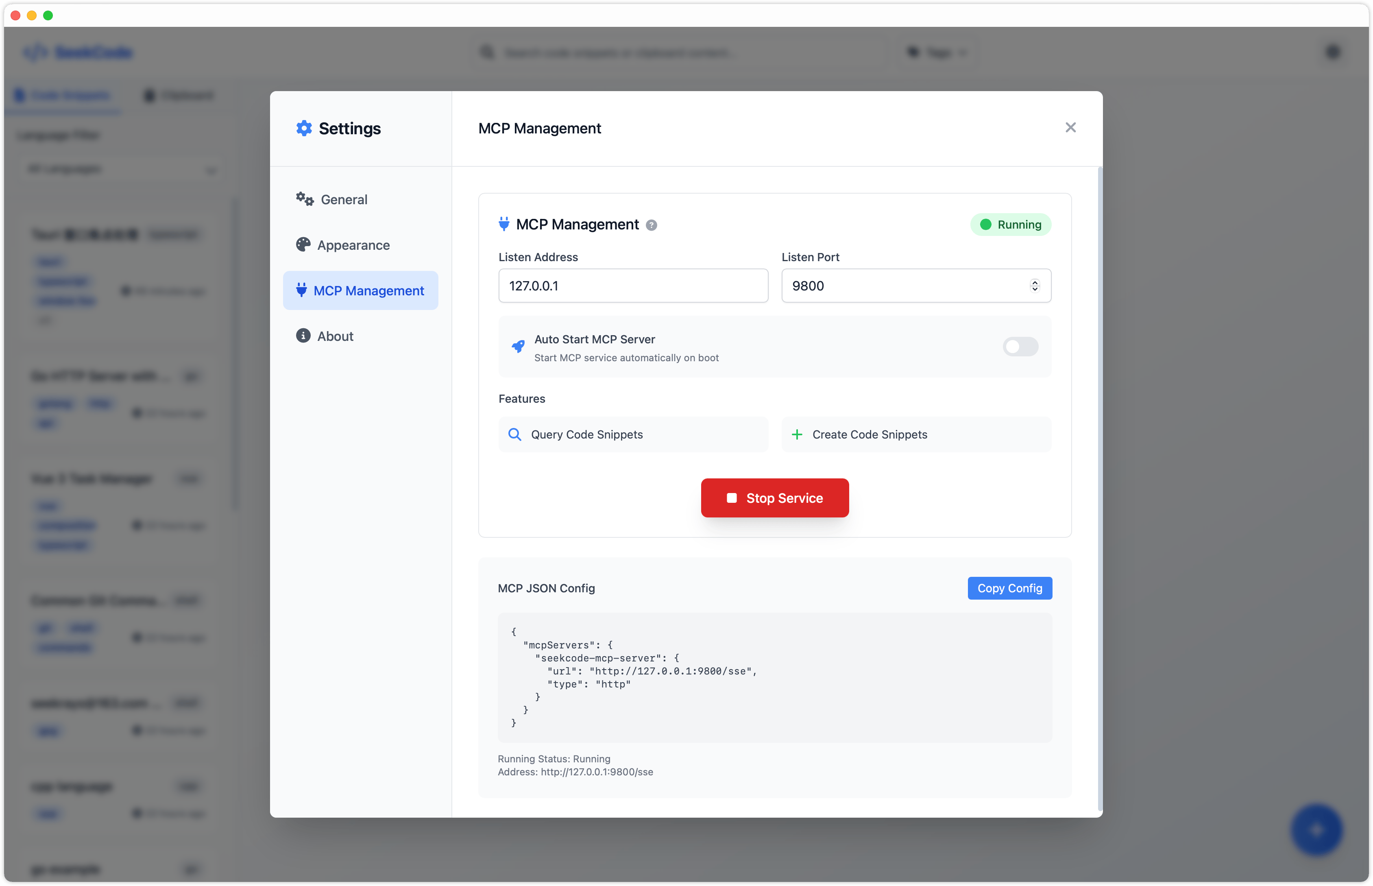Viewport: 1373px width, 886px height.
Task: Click the Running status badge
Action: tap(1011, 225)
